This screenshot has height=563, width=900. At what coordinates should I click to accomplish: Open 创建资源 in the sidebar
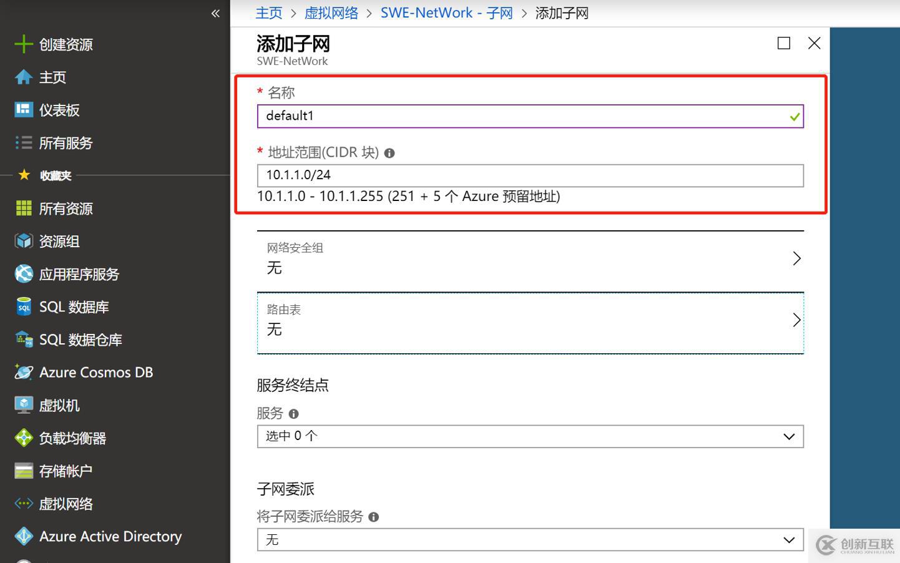point(65,44)
